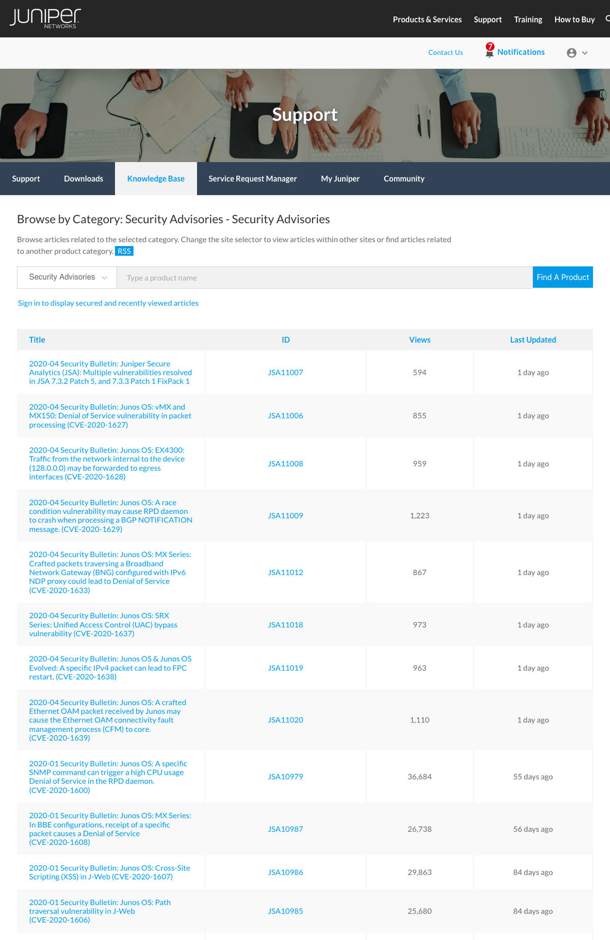Switch to the Downloads tab
This screenshot has width=610, height=940.
[x=83, y=178]
